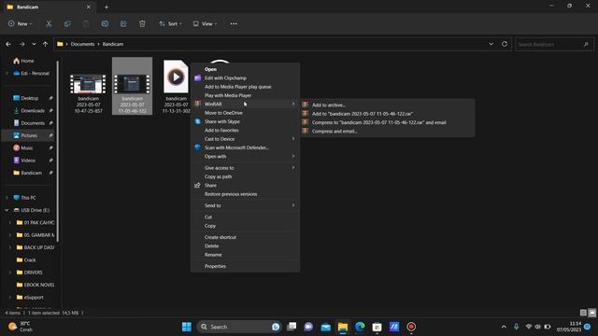Click the Microsoft Defender shield icon
The image size is (598, 336).
(x=197, y=147)
